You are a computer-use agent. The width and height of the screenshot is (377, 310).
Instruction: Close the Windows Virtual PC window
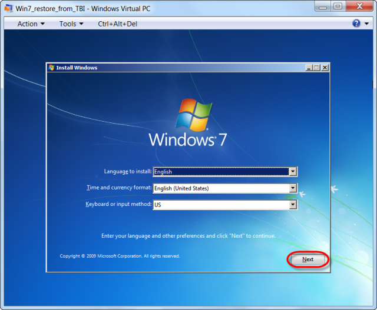[x=360, y=6]
